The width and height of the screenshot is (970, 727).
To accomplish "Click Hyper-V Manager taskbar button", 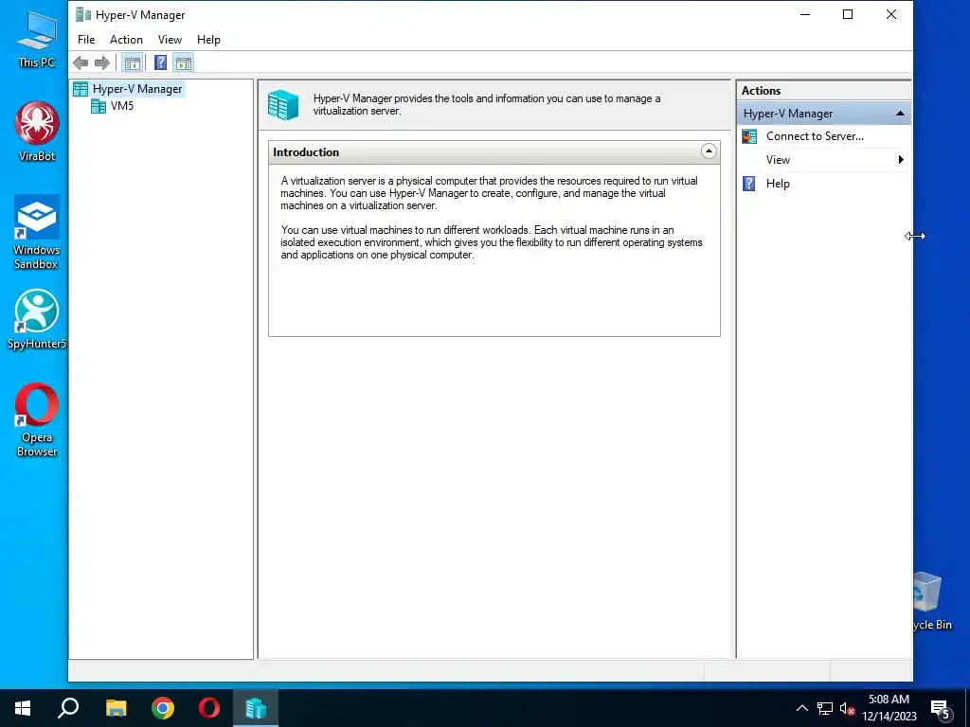I will (256, 708).
